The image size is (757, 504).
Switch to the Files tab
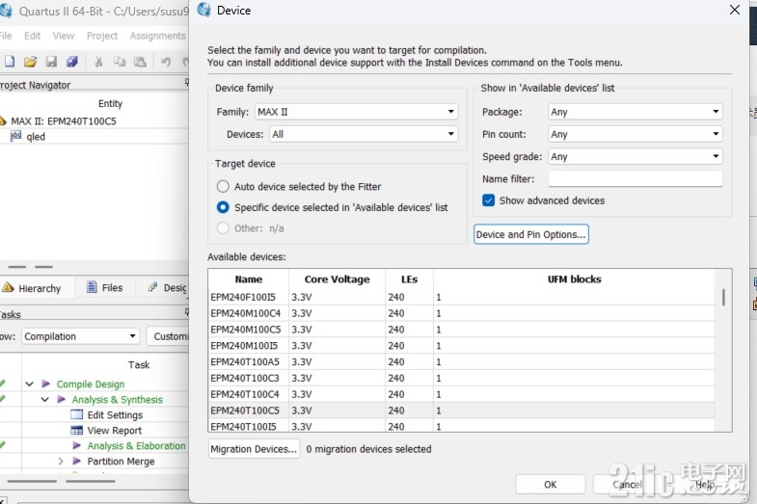(105, 288)
